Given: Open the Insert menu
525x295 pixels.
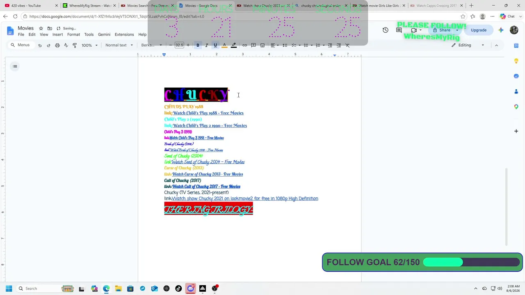Looking at the screenshot, I should [x=57, y=34].
